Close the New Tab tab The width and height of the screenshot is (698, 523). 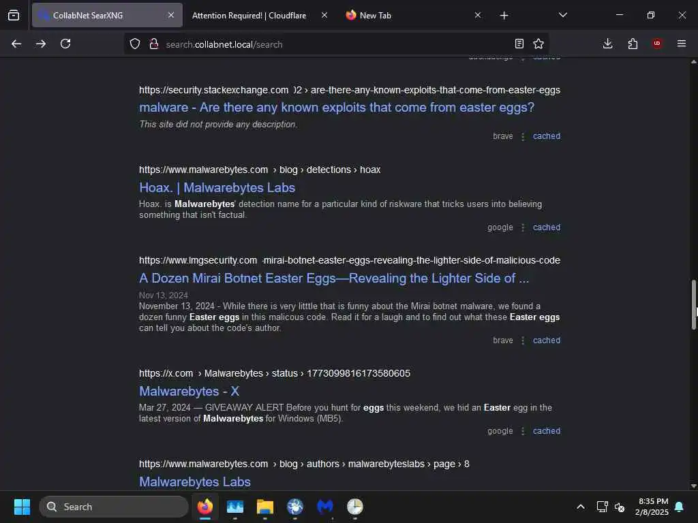pos(478,15)
